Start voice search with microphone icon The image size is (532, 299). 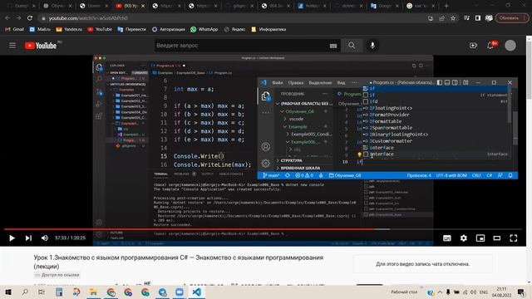372,46
